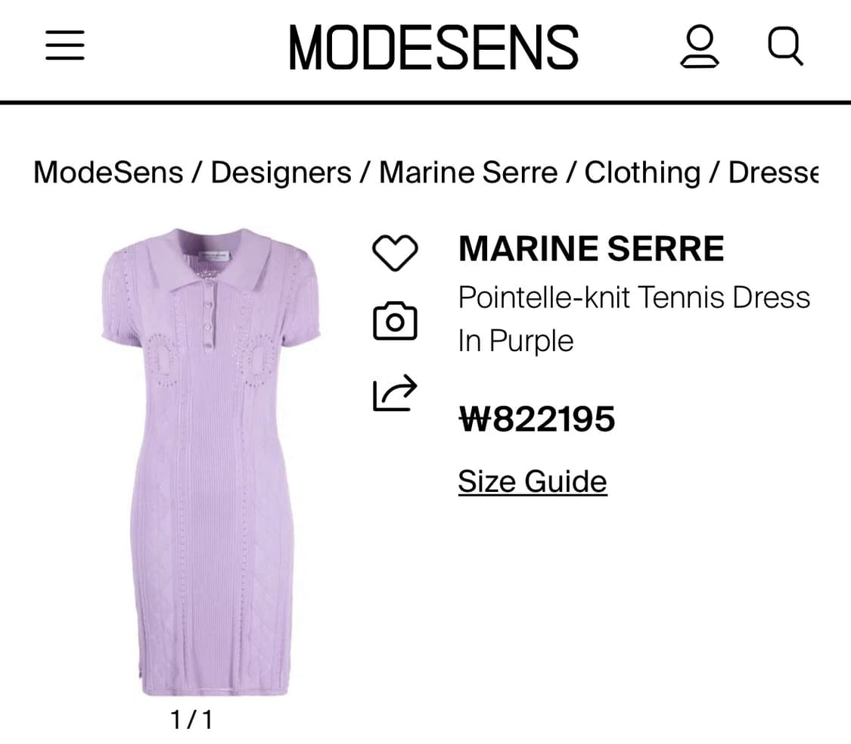The height and width of the screenshot is (744, 851).
Task: Open Dresses breadcrumb category
Action: pyautogui.click(x=773, y=173)
